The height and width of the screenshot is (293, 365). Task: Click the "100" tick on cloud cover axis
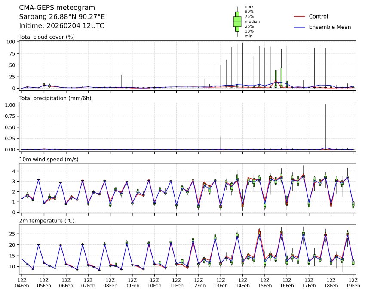(x=12, y=42)
